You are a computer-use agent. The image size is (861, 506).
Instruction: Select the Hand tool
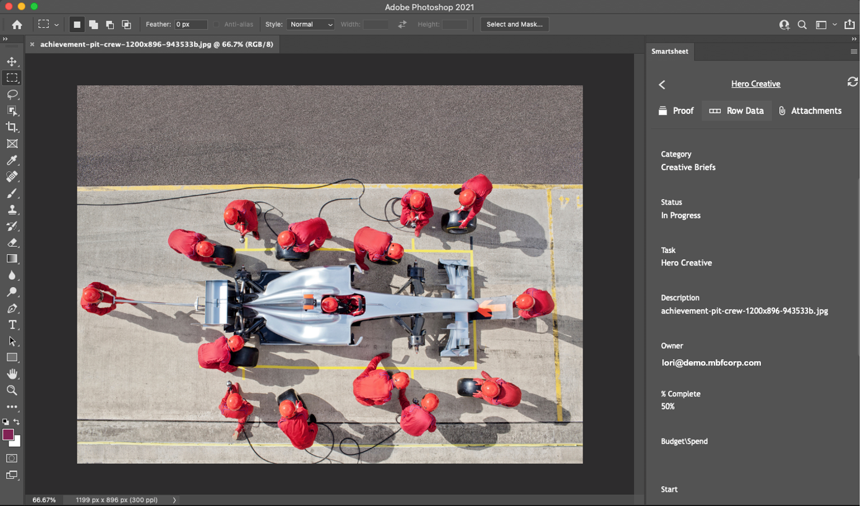pyautogui.click(x=12, y=374)
